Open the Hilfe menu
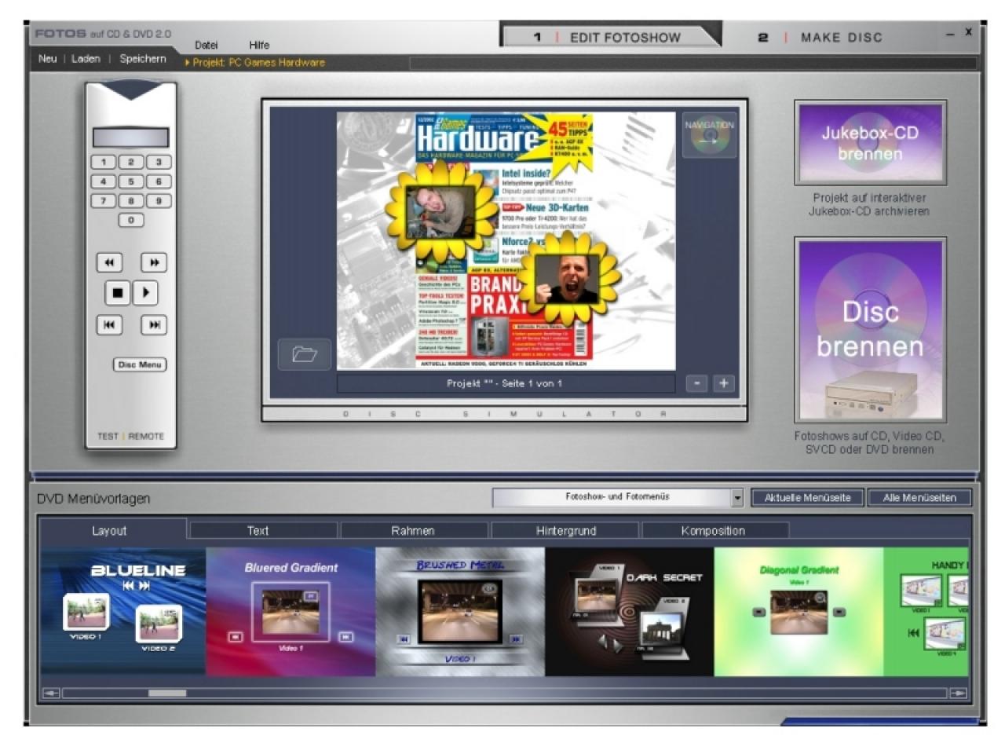This screenshot has width=1005, height=754. tap(259, 46)
